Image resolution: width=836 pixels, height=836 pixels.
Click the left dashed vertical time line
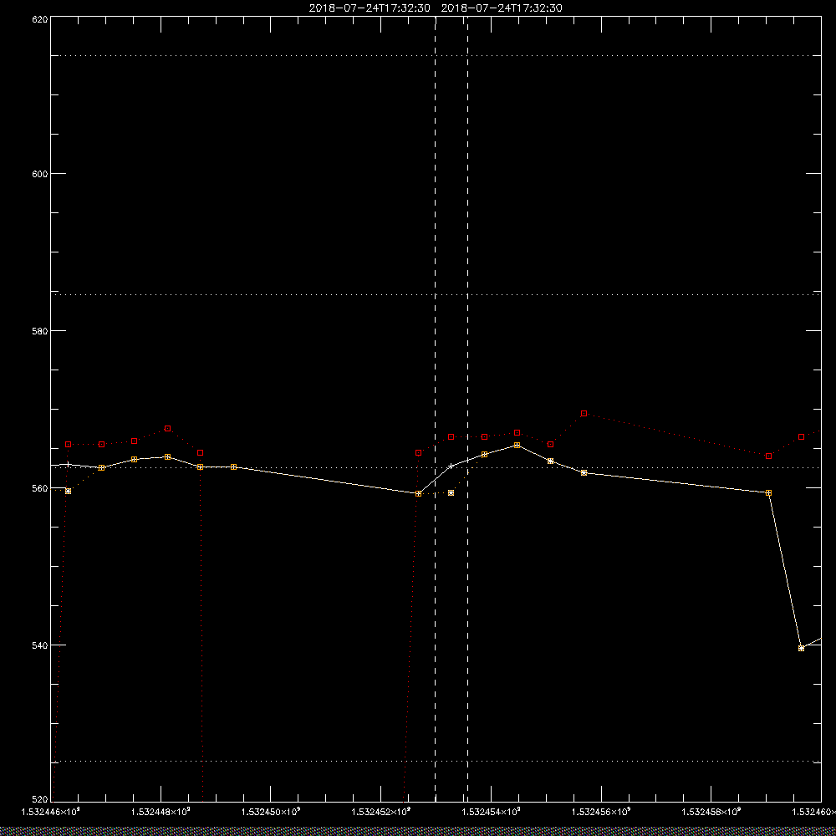click(x=436, y=409)
